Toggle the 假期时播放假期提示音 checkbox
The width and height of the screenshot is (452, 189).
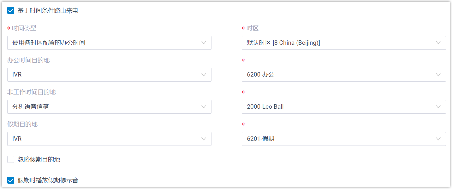tap(11, 180)
